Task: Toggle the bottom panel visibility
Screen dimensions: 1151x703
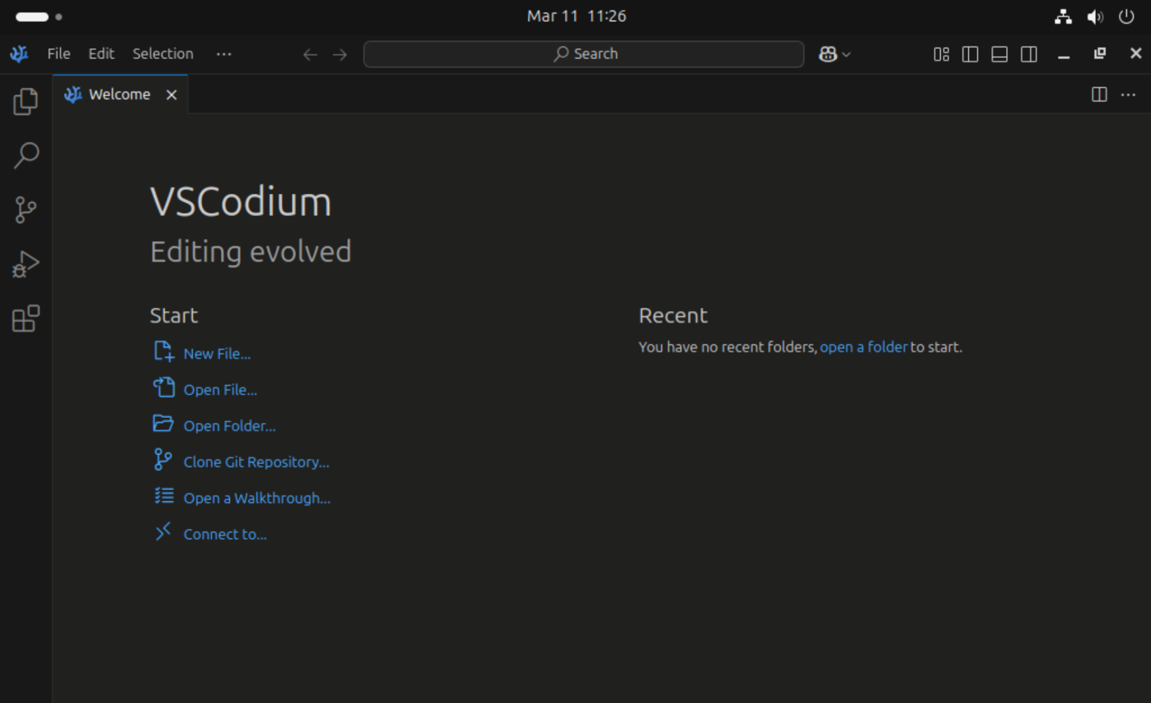Action: [x=1000, y=54]
